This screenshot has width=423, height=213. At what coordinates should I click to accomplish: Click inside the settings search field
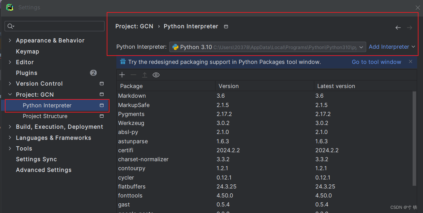pos(55,26)
